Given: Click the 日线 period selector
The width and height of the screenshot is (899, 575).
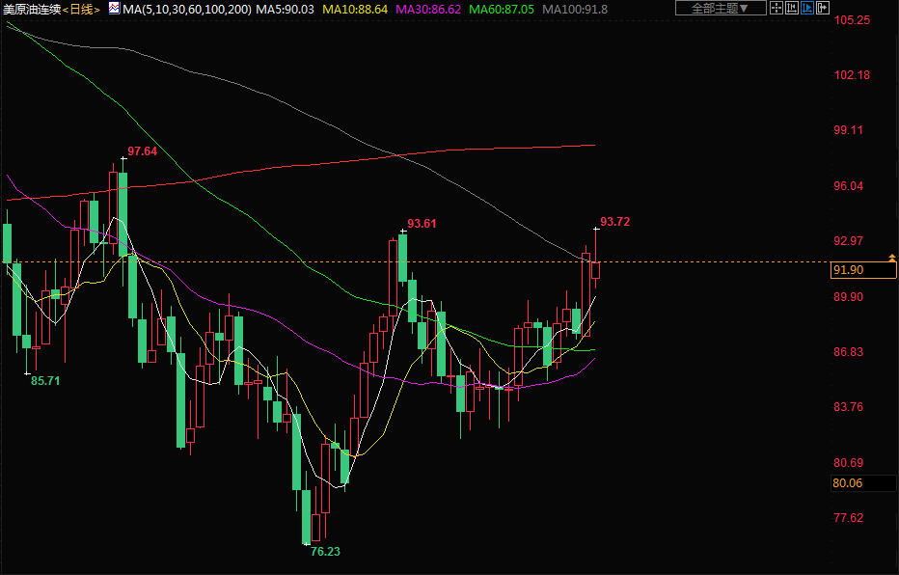Looking at the screenshot, I should [81, 9].
